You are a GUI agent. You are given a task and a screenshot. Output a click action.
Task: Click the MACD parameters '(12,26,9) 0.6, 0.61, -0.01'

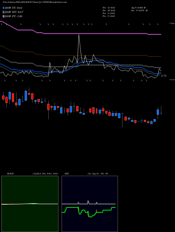(45, 174)
